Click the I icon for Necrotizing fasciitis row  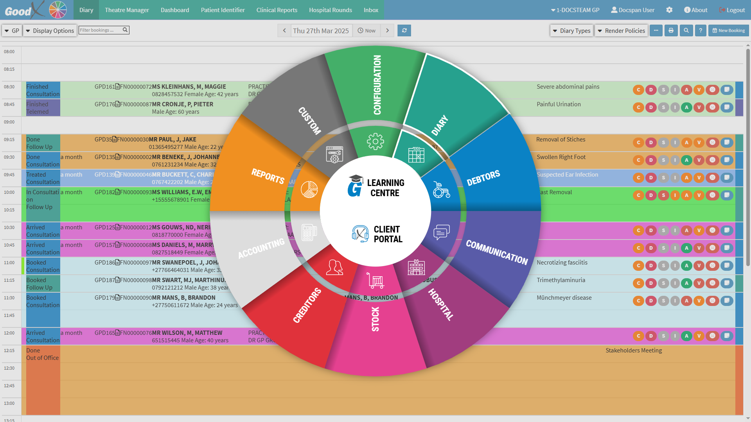675,266
